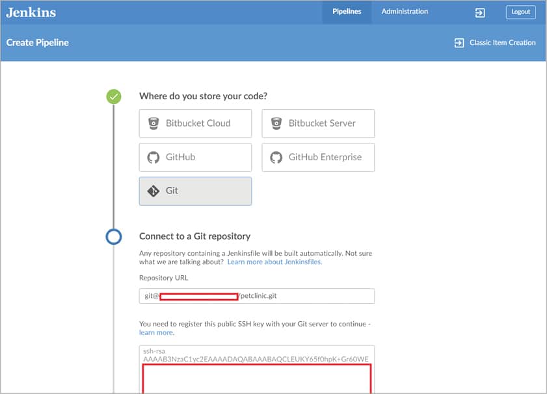This screenshot has width=547, height=394.
Task: Click the Bitbucket Cloud bucket icon
Action: pyautogui.click(x=153, y=123)
